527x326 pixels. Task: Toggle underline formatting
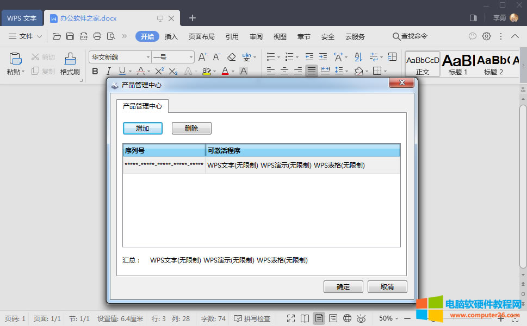[122, 71]
